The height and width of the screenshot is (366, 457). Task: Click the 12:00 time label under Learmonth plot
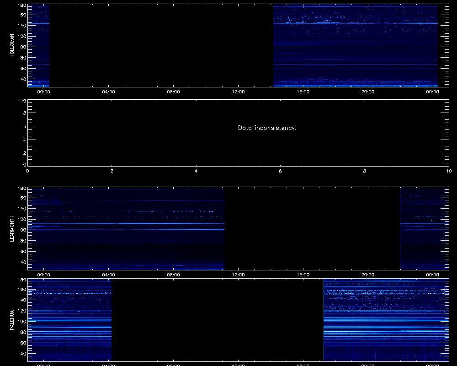[238, 275]
